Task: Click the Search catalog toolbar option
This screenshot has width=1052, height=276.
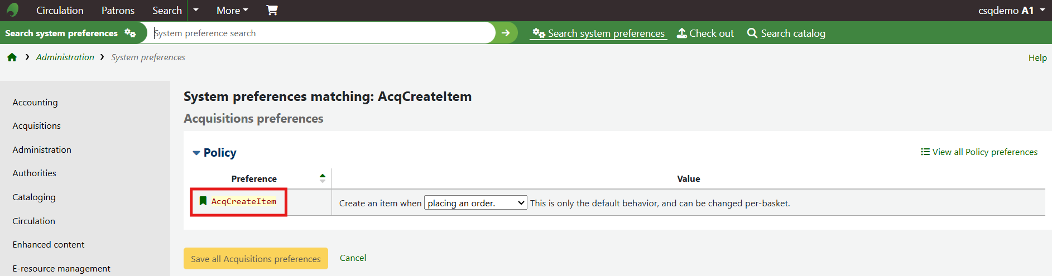Action: (786, 33)
